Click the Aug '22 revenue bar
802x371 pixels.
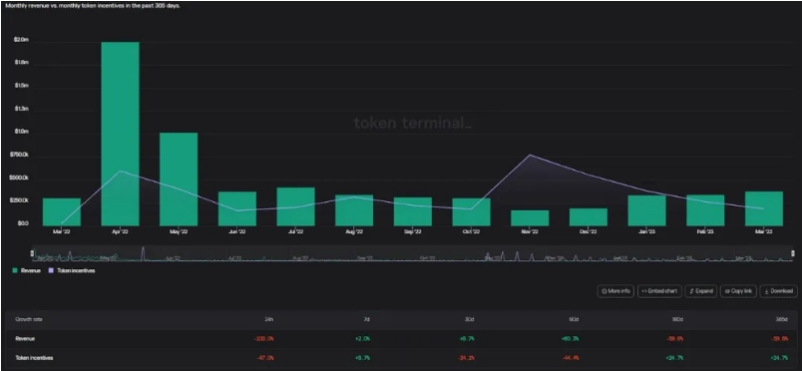[x=354, y=210]
